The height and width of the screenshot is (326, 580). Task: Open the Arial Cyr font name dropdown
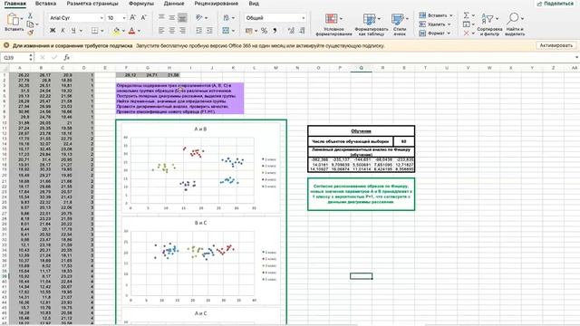point(101,18)
